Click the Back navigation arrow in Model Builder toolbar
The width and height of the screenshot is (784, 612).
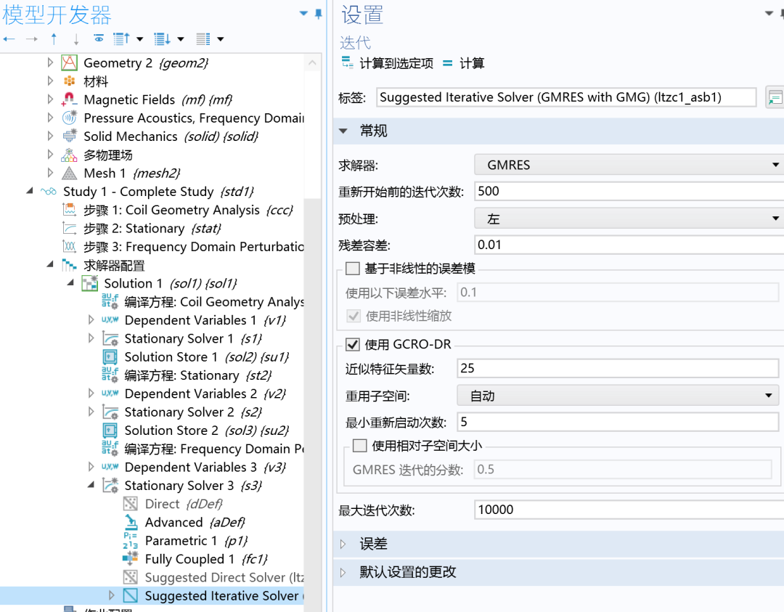8,38
